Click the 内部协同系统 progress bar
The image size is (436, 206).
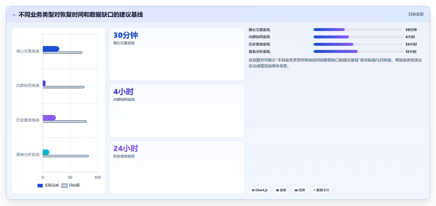click(x=358, y=37)
